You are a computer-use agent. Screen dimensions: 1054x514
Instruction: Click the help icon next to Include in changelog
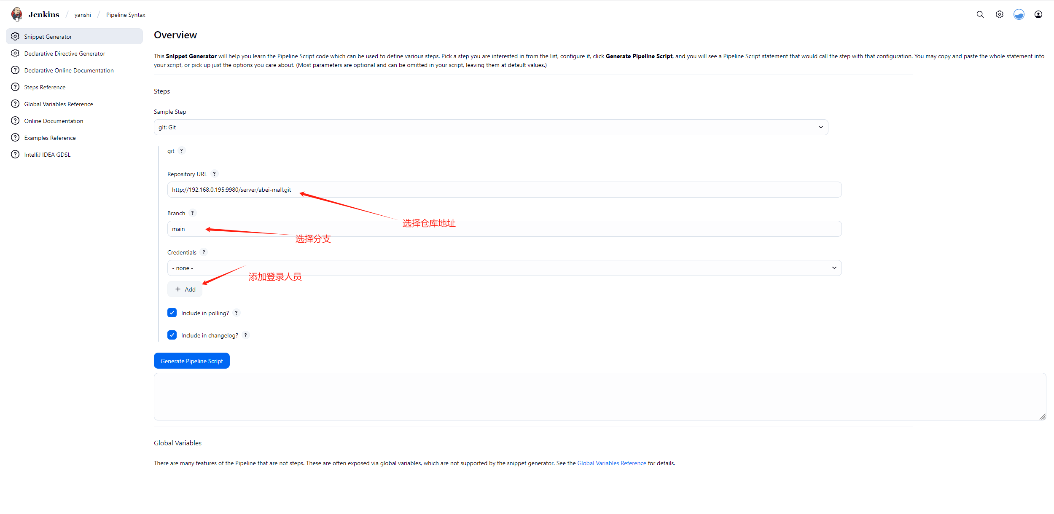tap(245, 335)
